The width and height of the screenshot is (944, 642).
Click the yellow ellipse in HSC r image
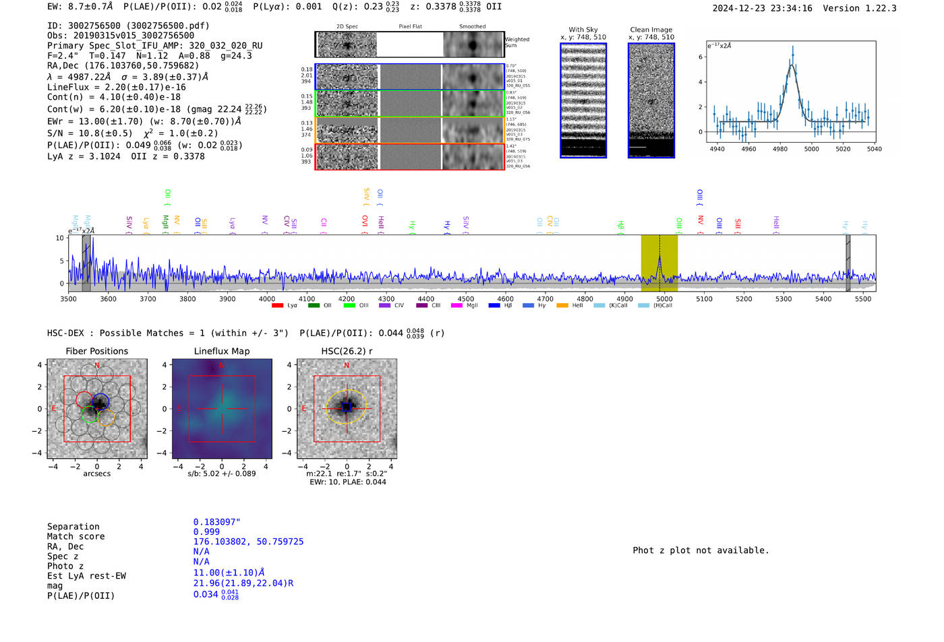point(347,407)
